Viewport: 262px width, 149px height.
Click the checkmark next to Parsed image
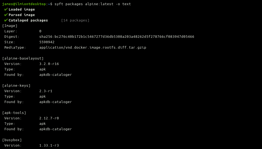click(x=6, y=15)
